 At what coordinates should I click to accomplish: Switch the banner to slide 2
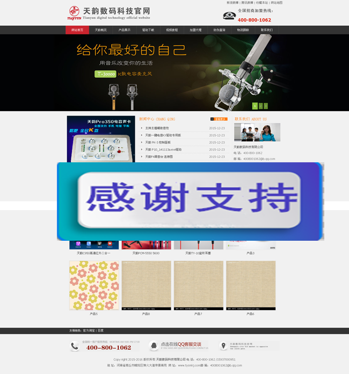261,106
